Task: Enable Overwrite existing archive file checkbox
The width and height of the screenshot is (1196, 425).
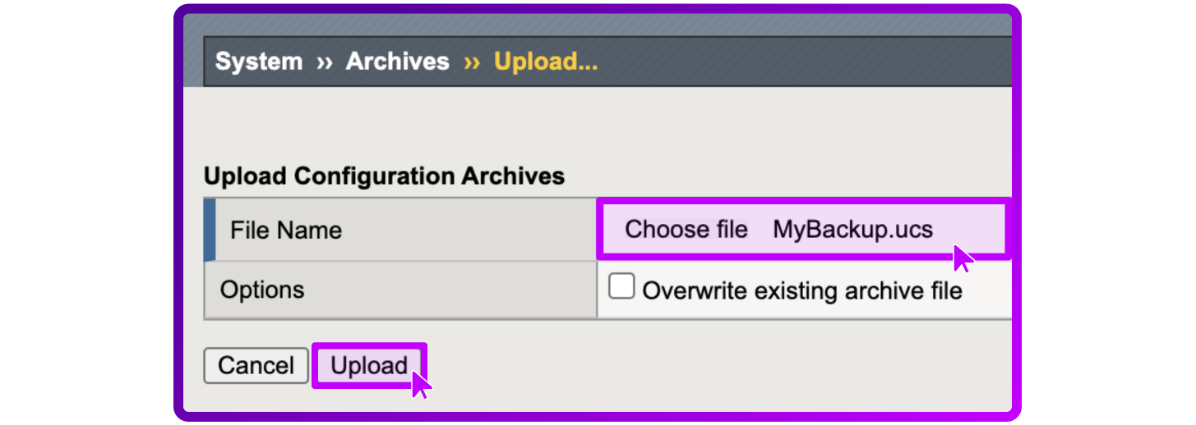Action: [x=621, y=286]
